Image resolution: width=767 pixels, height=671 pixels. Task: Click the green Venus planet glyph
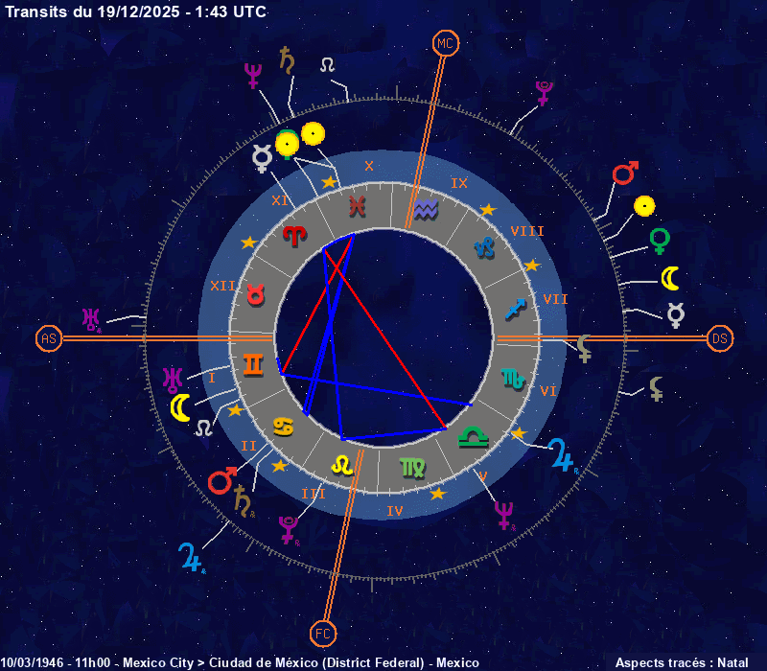coord(660,239)
